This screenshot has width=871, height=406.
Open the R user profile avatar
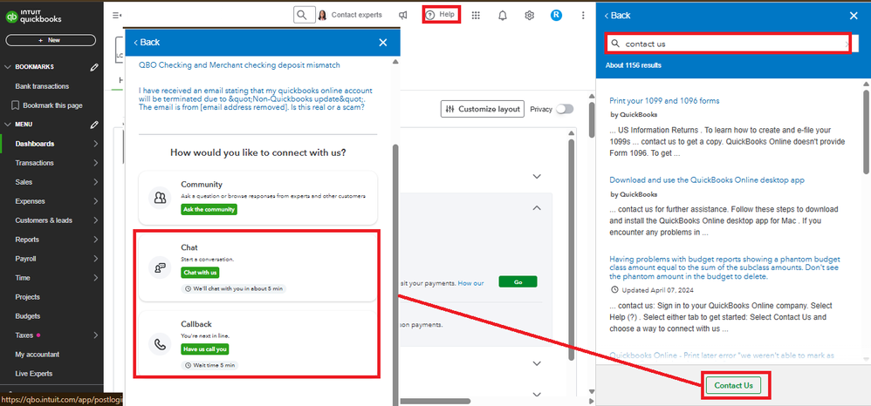coord(556,16)
